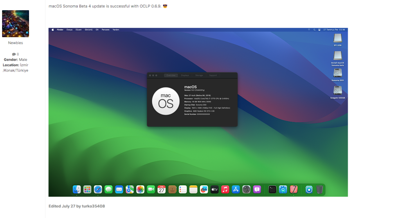This screenshot has width=409, height=218.
Task: Open blue circular app near Trash
Action: pyautogui.click(x=309, y=190)
